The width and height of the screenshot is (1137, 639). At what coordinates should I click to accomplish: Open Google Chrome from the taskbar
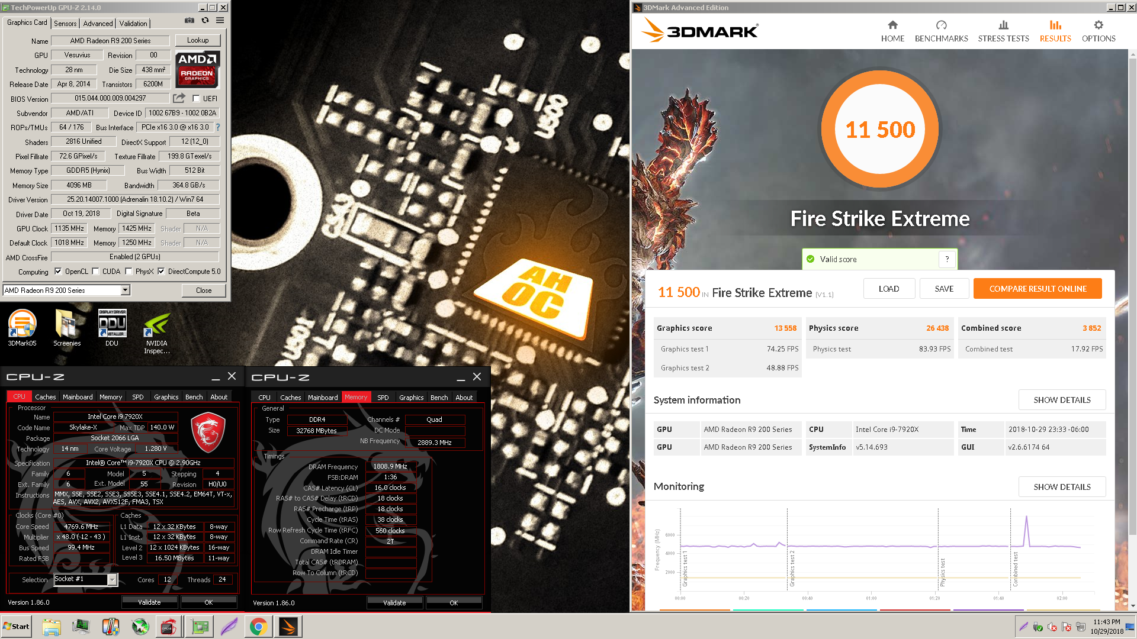[x=259, y=627]
